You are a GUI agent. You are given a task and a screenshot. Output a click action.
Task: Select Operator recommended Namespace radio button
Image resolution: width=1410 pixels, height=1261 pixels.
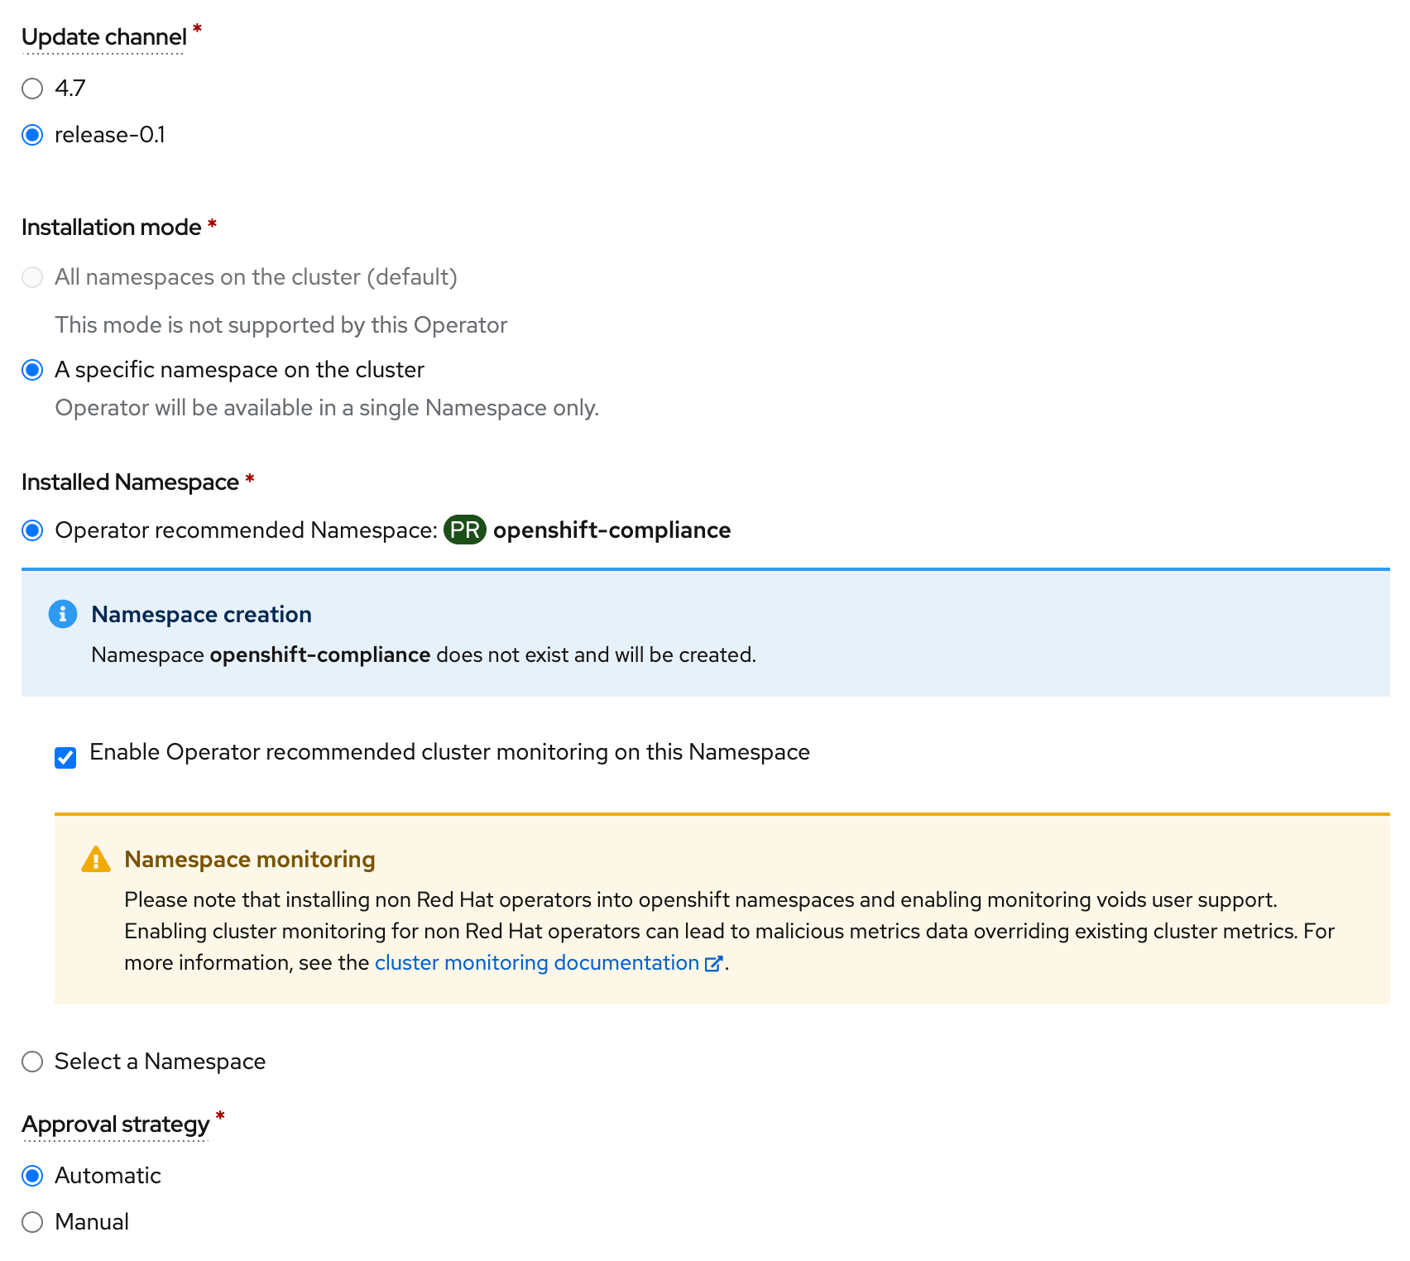32,530
